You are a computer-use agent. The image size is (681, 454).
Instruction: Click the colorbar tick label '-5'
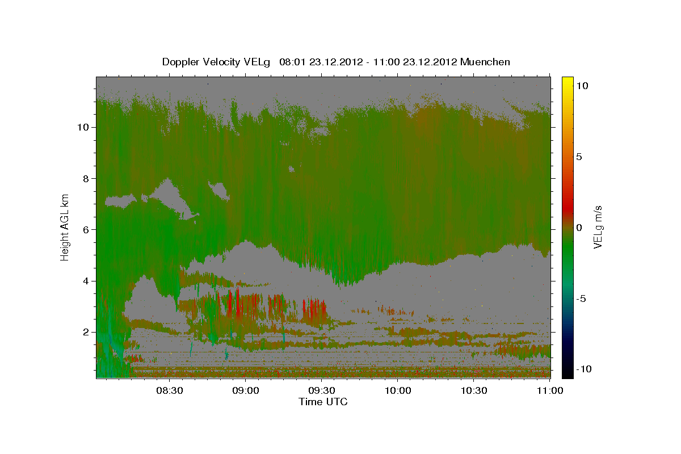point(580,299)
